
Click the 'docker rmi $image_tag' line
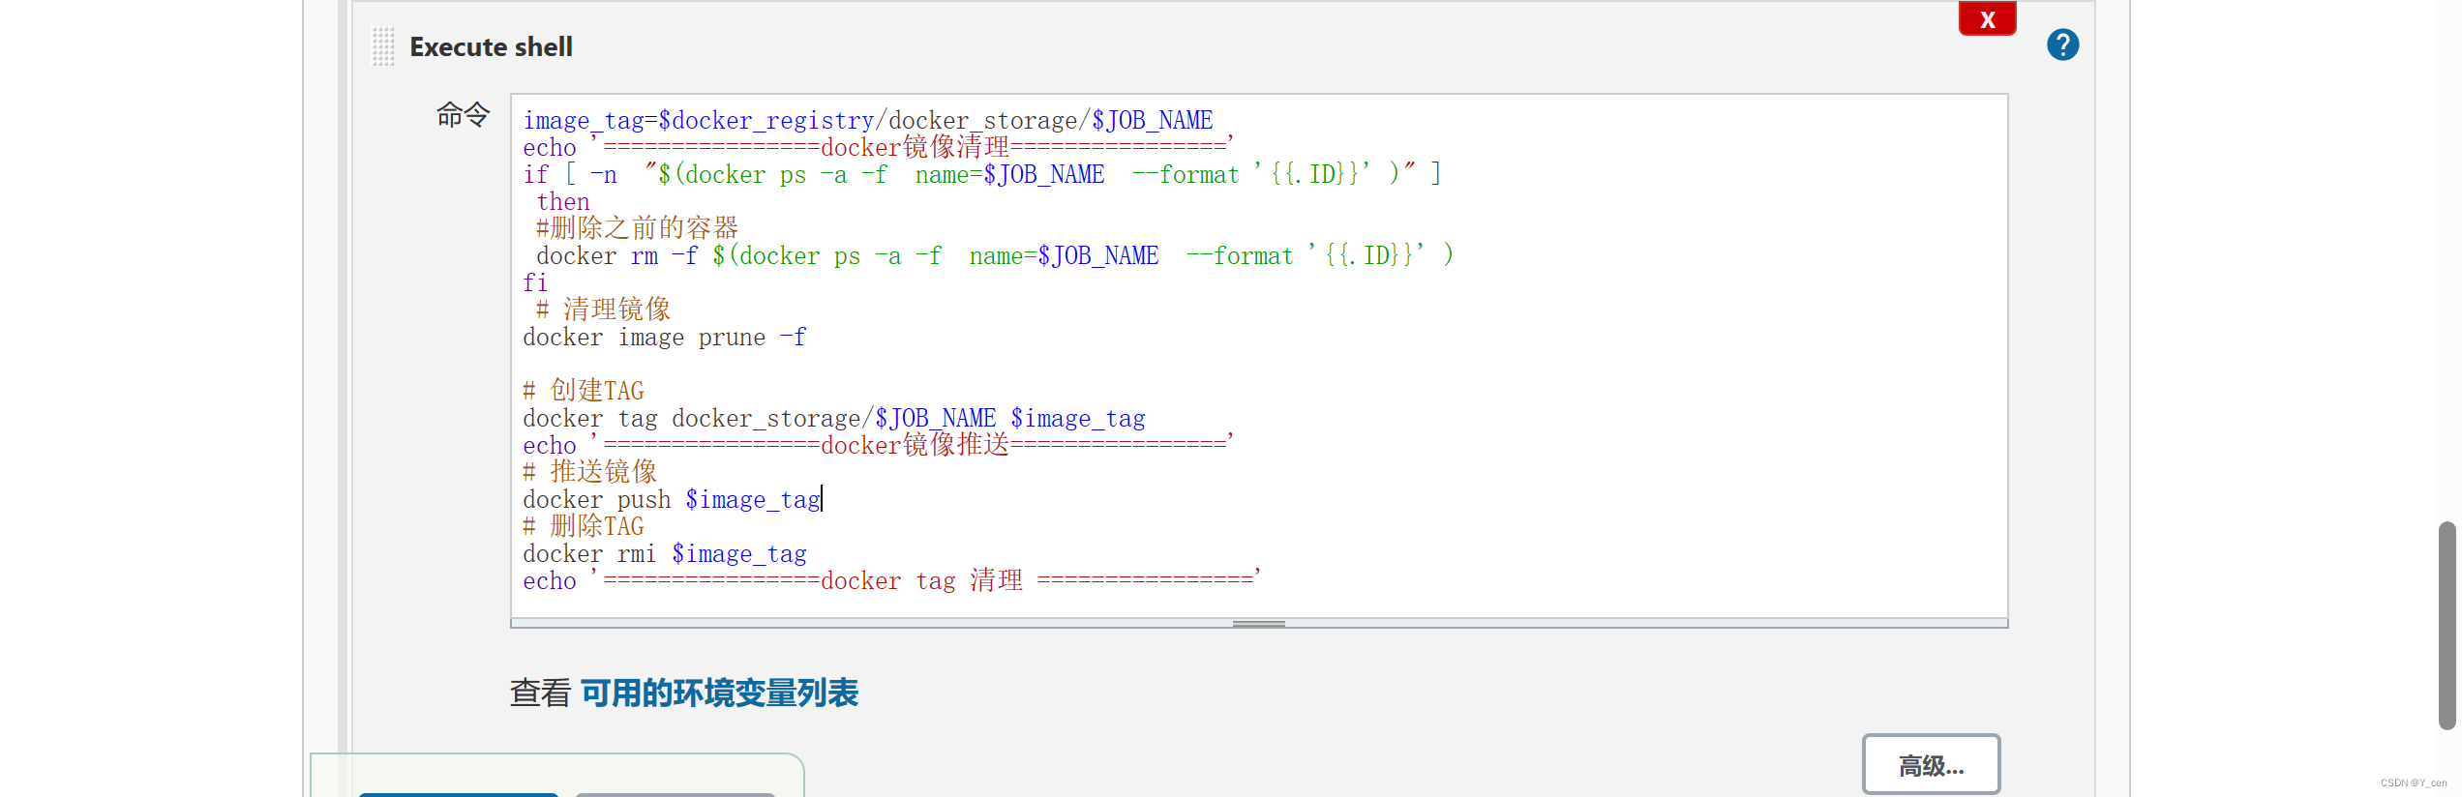pos(664,553)
